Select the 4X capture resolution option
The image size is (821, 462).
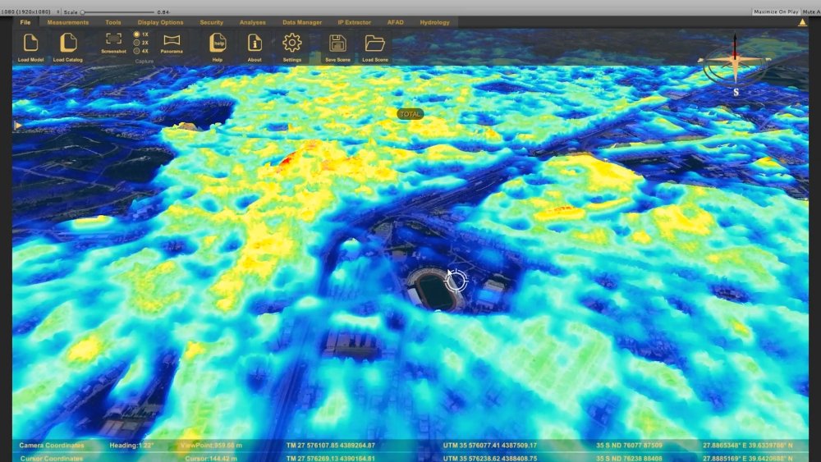136,51
